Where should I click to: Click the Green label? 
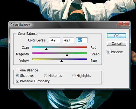[95, 54]
